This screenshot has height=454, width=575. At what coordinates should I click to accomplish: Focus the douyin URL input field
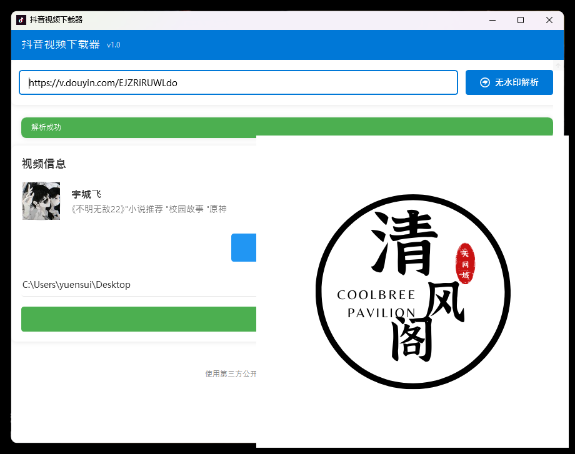[238, 82]
